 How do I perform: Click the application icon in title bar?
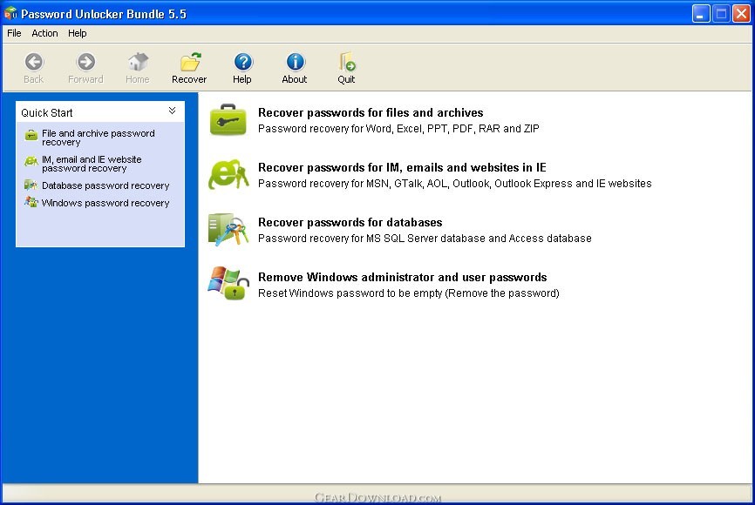click(x=10, y=13)
